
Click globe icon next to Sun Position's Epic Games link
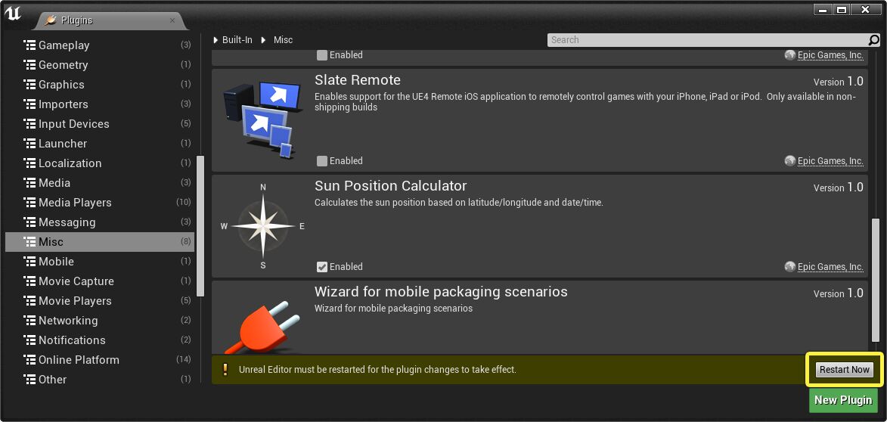pos(789,266)
